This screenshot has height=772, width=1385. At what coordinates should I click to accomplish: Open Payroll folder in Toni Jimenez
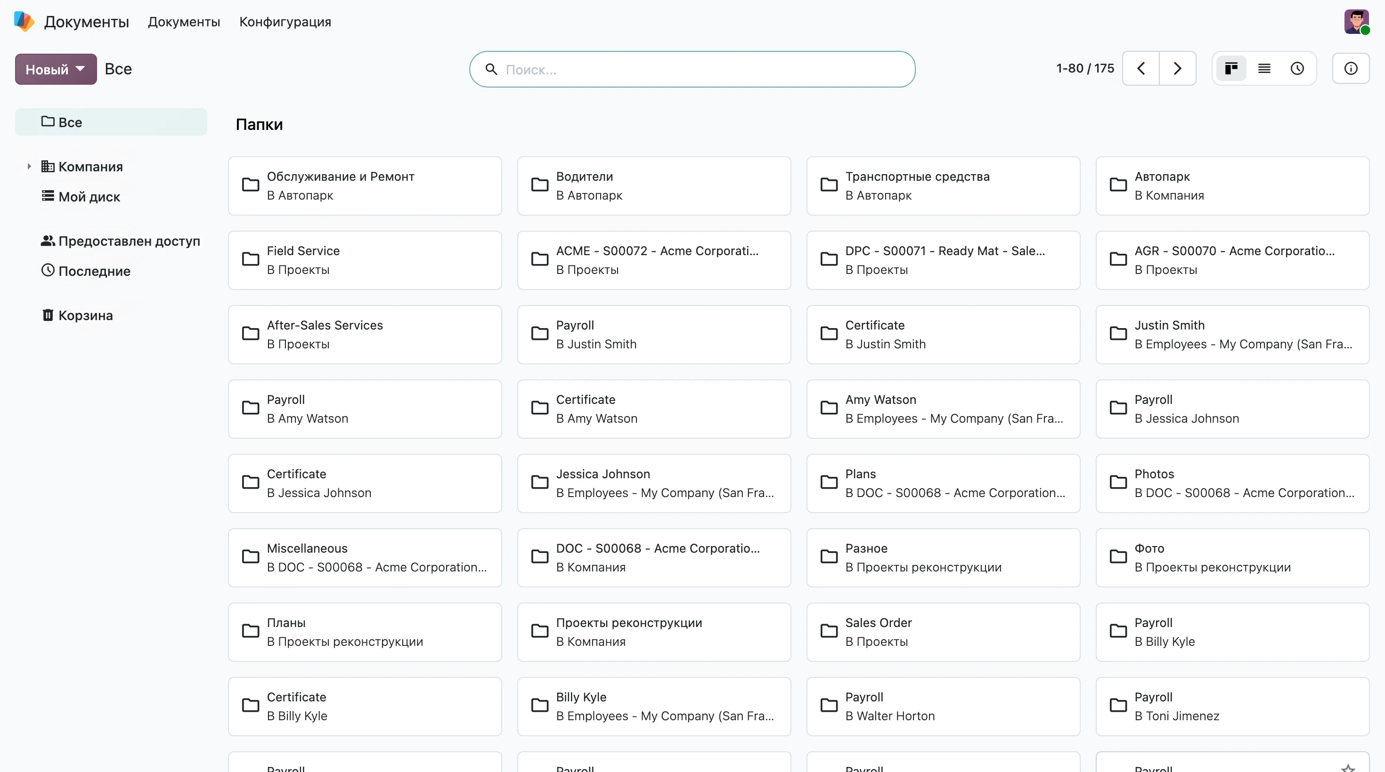click(1232, 707)
